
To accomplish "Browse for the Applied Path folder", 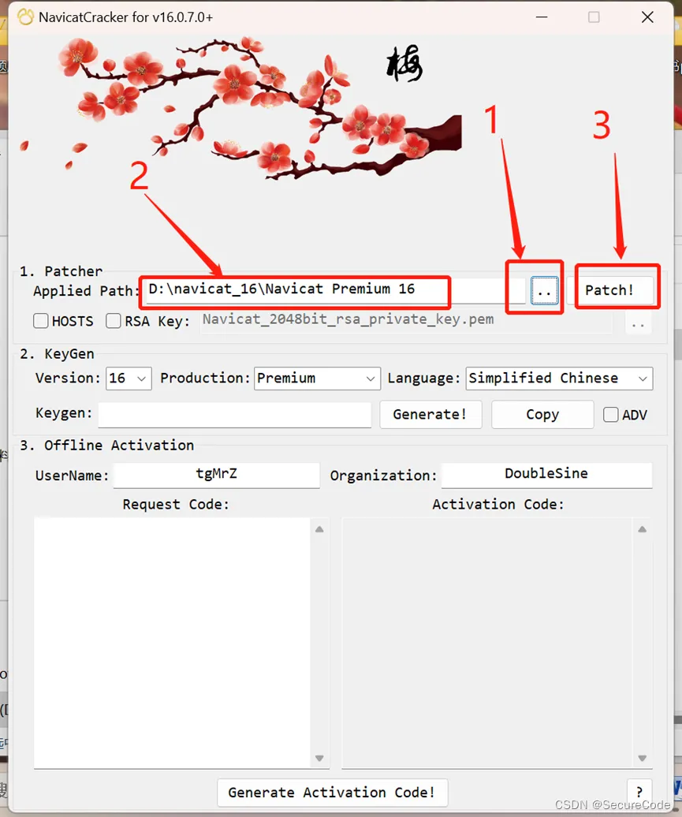I will click(x=545, y=291).
